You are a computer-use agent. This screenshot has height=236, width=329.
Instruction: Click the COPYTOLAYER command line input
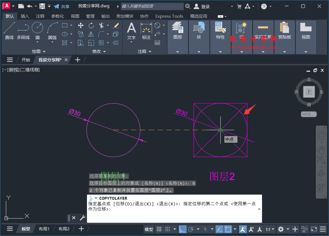[174, 208]
